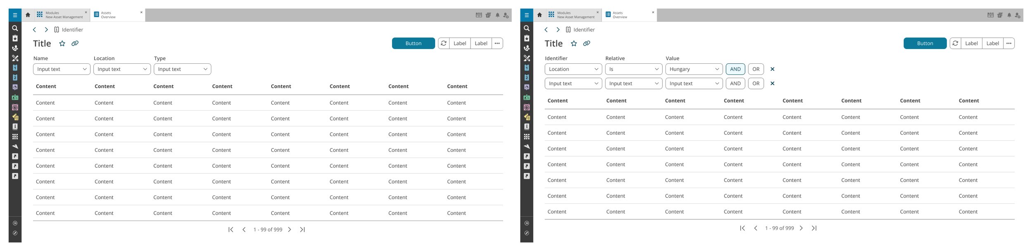Image resolution: width=1032 pixels, height=251 pixels.
Task: Open the blue clipboard numbered 2 in the left sidebar
Action: coord(15,77)
